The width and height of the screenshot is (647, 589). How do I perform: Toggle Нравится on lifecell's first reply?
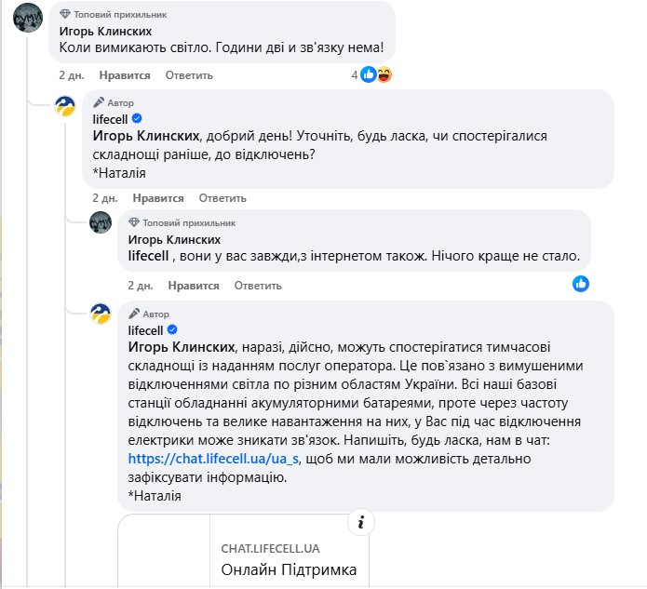click(x=158, y=198)
